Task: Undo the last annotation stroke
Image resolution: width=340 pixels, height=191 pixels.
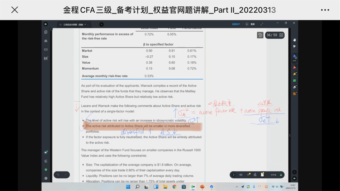Action: point(58,175)
